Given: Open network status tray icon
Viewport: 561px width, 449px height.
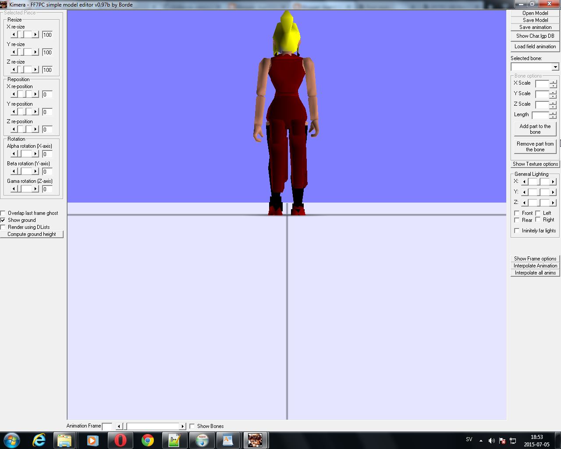Looking at the screenshot, I should tap(513, 441).
